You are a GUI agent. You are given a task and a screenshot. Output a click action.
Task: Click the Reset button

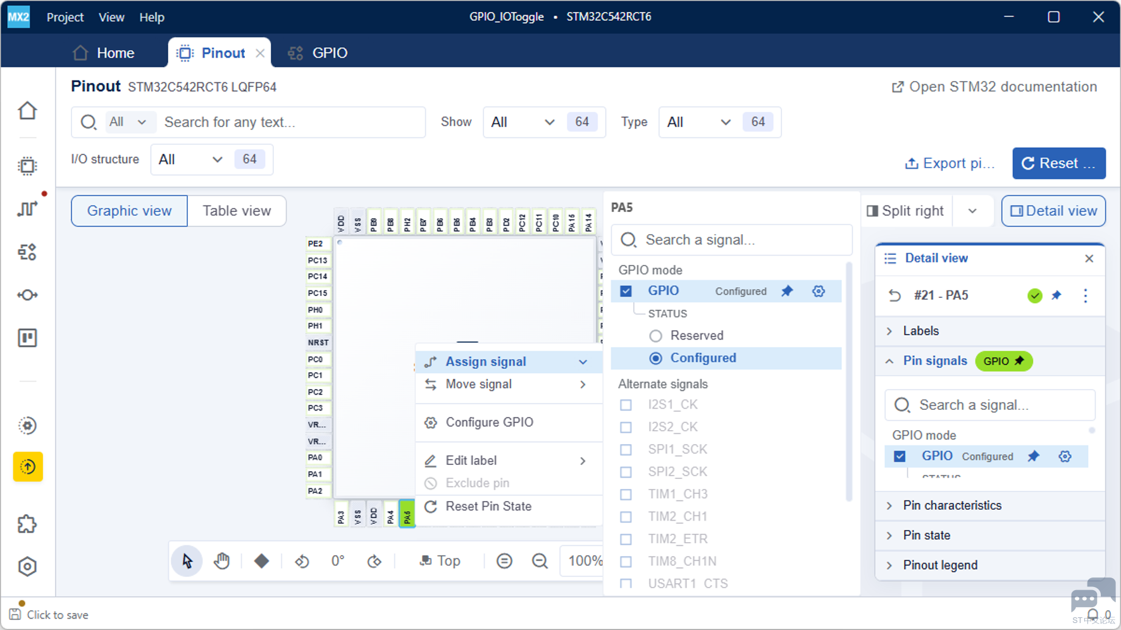pyautogui.click(x=1059, y=163)
